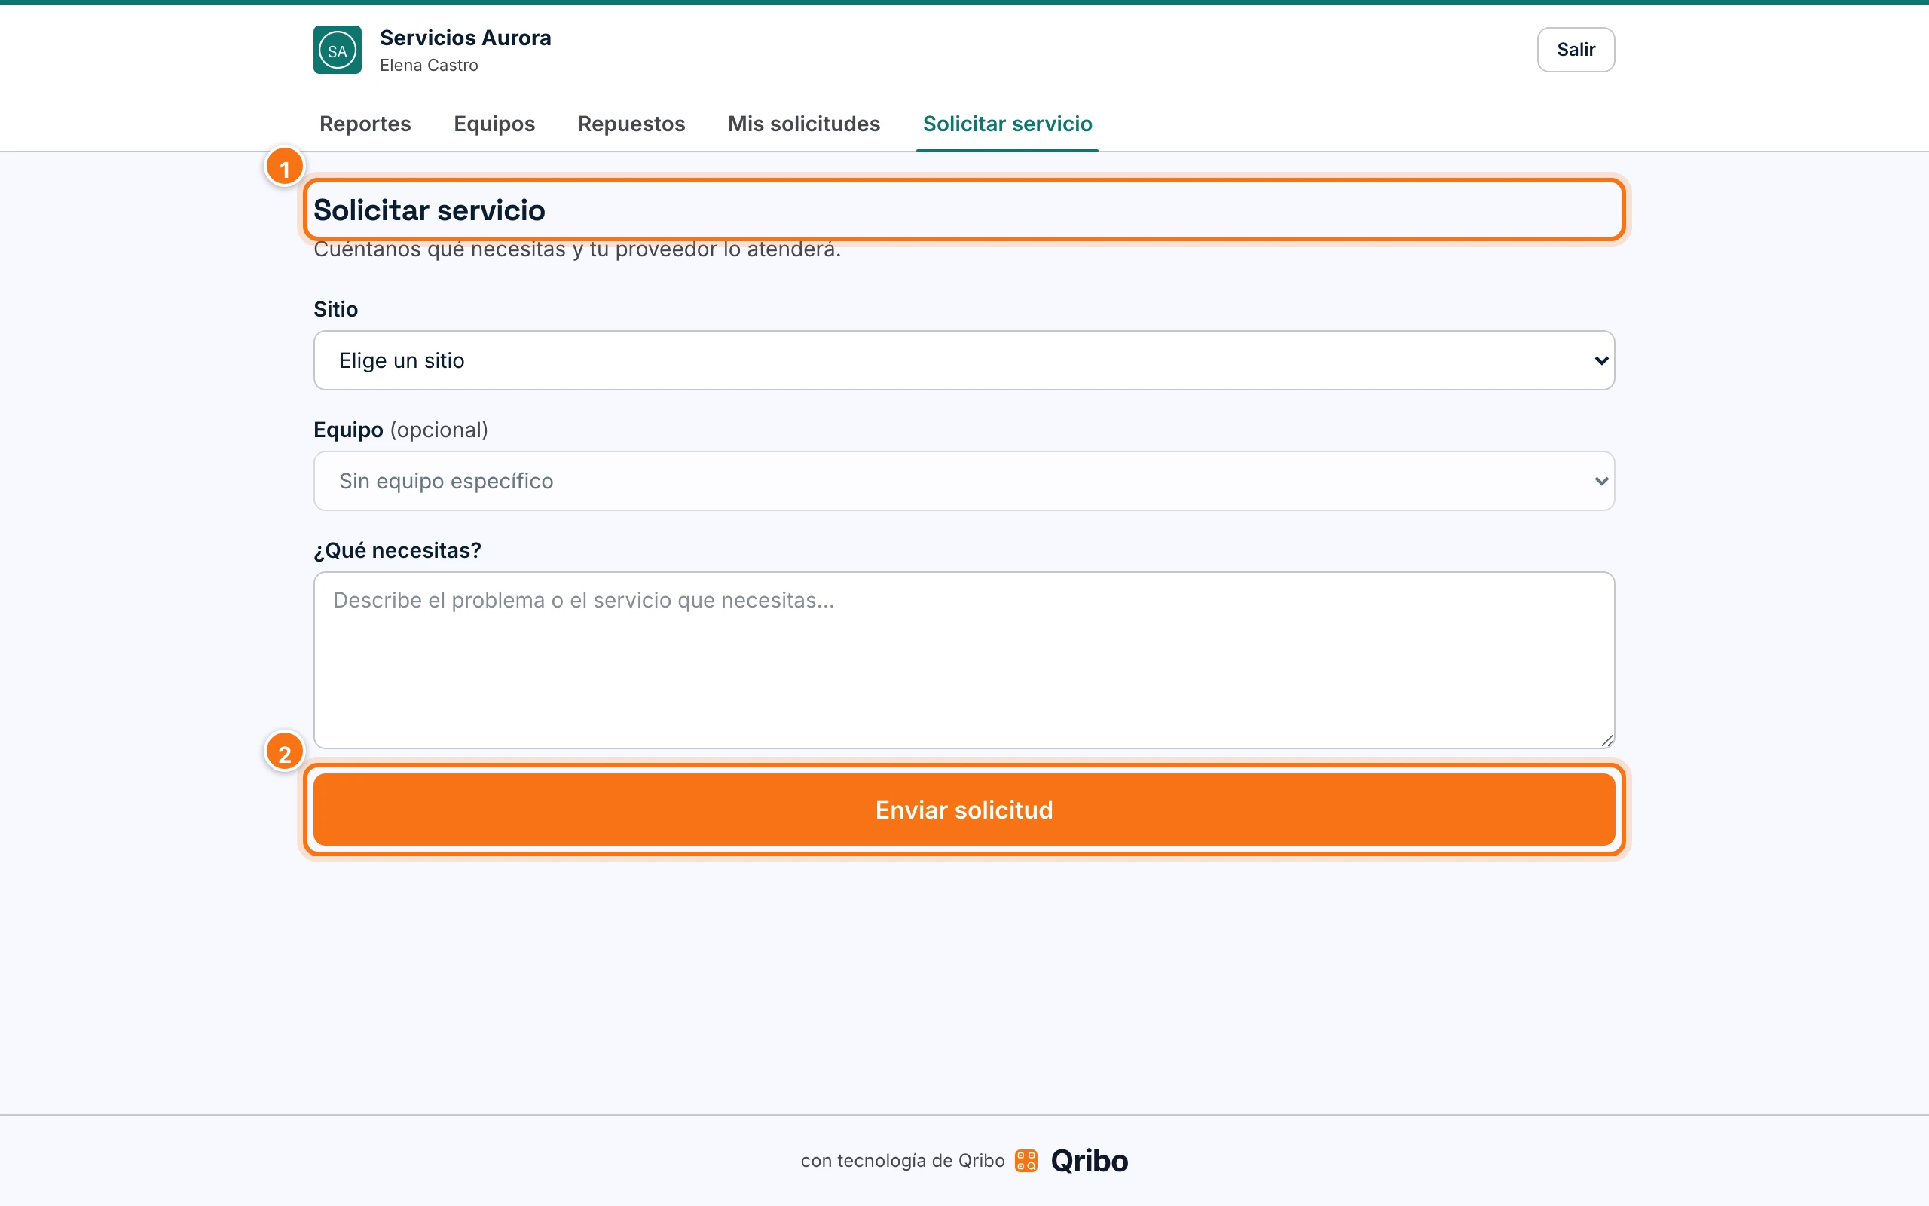The width and height of the screenshot is (1929, 1206).
Task: Grab the textarea resize handle corner
Action: 1607,741
